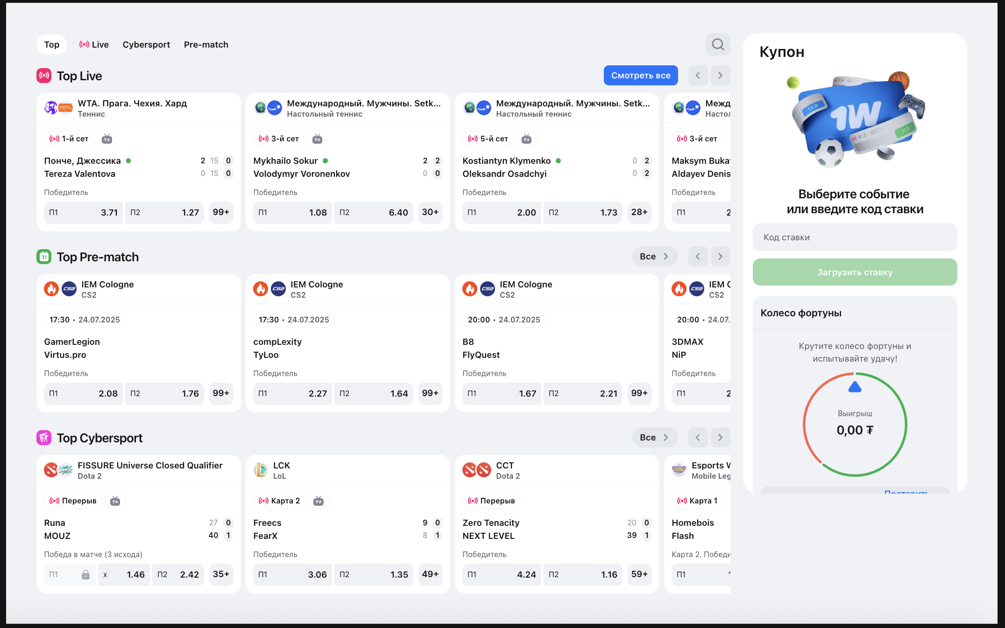
Task: Click flame icon on compLexity card
Action: (261, 289)
